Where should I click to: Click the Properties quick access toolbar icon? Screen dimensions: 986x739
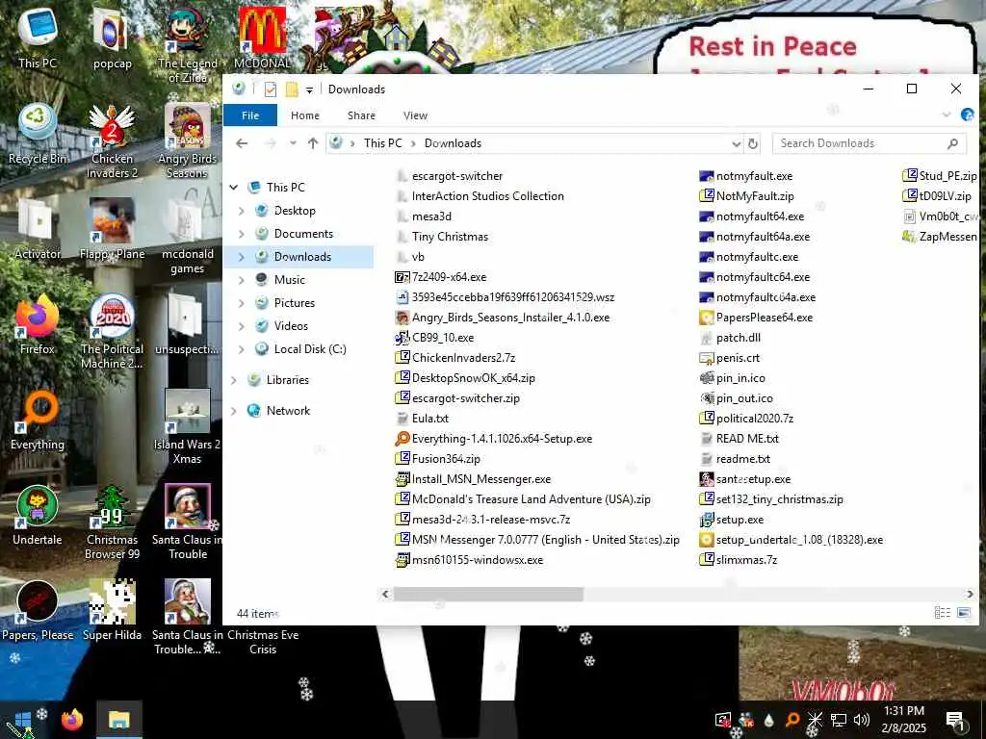pyautogui.click(x=270, y=89)
